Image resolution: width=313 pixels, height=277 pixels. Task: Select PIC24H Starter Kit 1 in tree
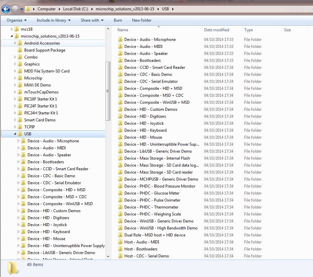coord(41,113)
